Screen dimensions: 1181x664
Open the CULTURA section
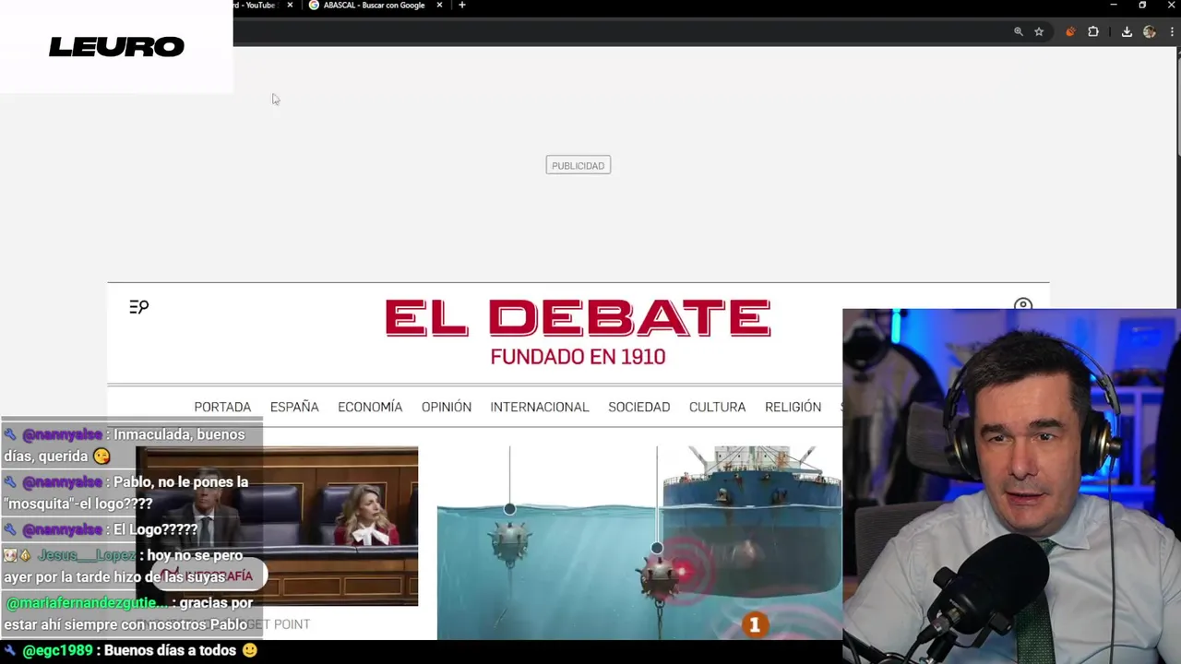pos(717,407)
